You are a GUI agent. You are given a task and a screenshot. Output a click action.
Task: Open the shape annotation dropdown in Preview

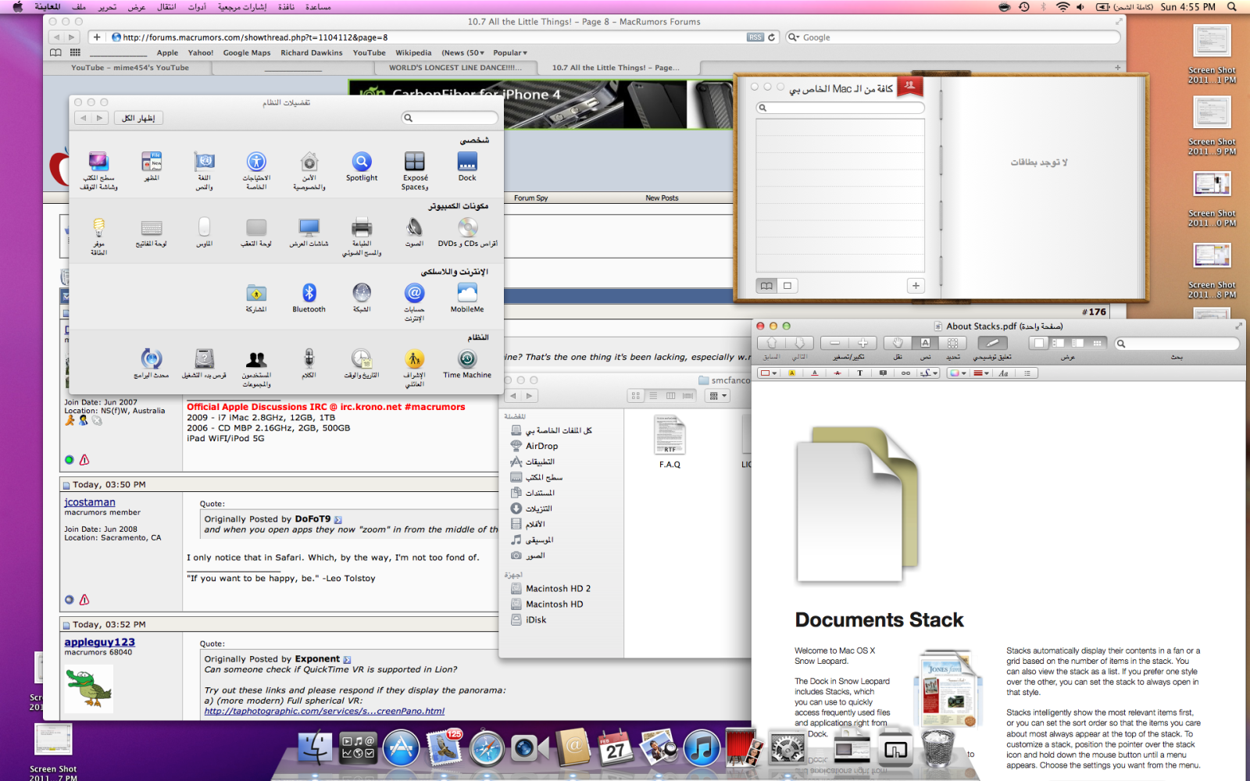point(769,373)
